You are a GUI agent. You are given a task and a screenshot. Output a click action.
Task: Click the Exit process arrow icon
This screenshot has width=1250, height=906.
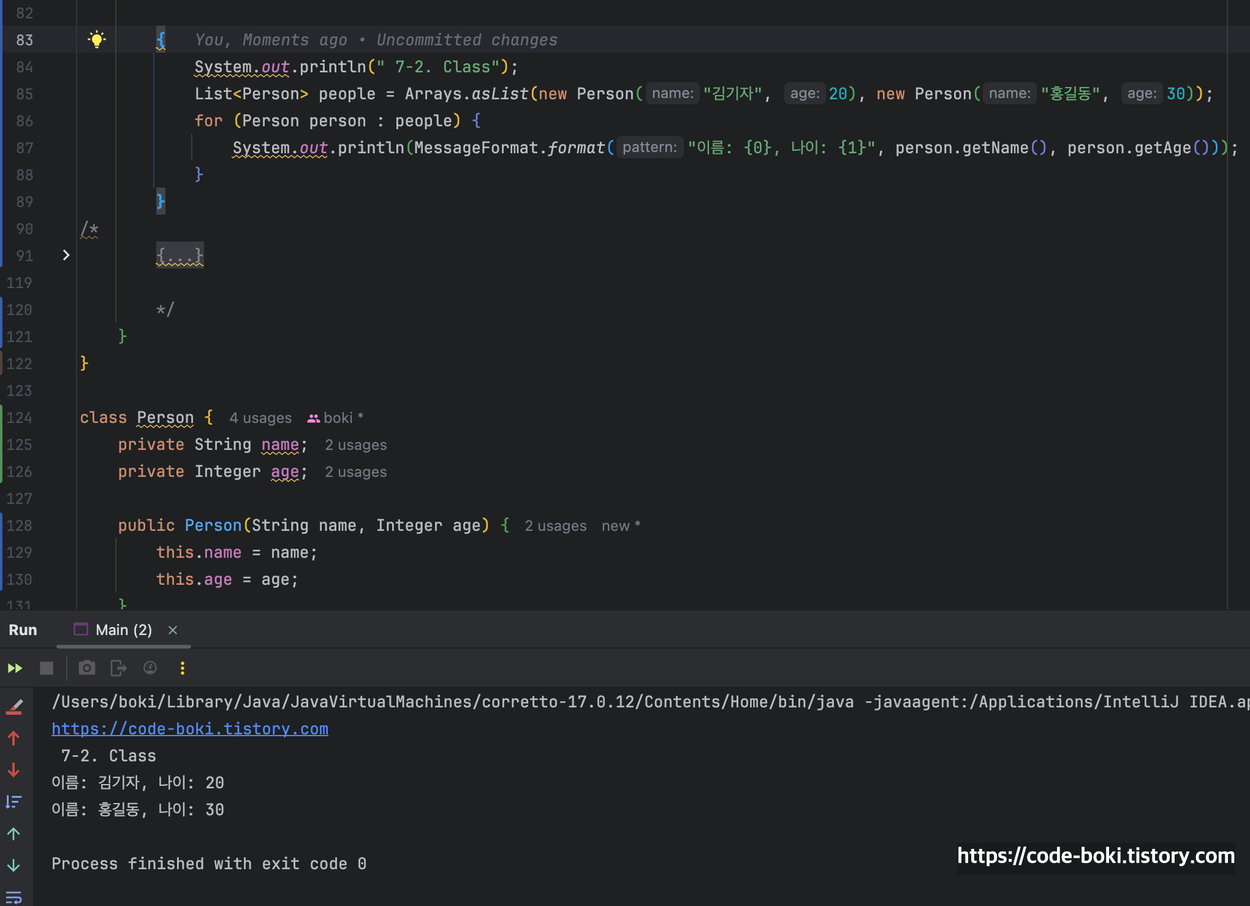click(118, 668)
